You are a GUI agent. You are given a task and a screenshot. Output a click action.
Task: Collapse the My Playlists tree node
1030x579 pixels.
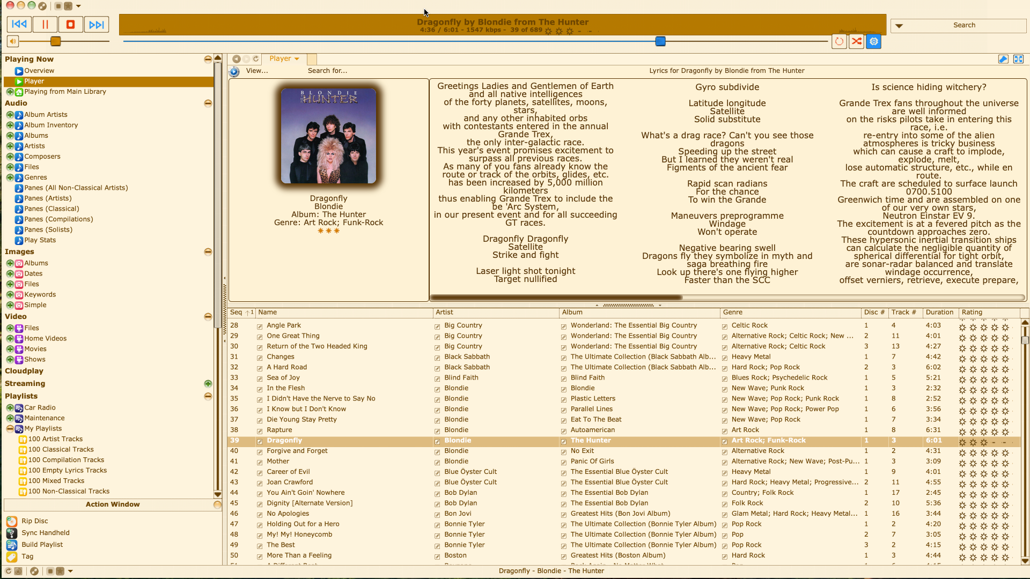[x=10, y=429]
